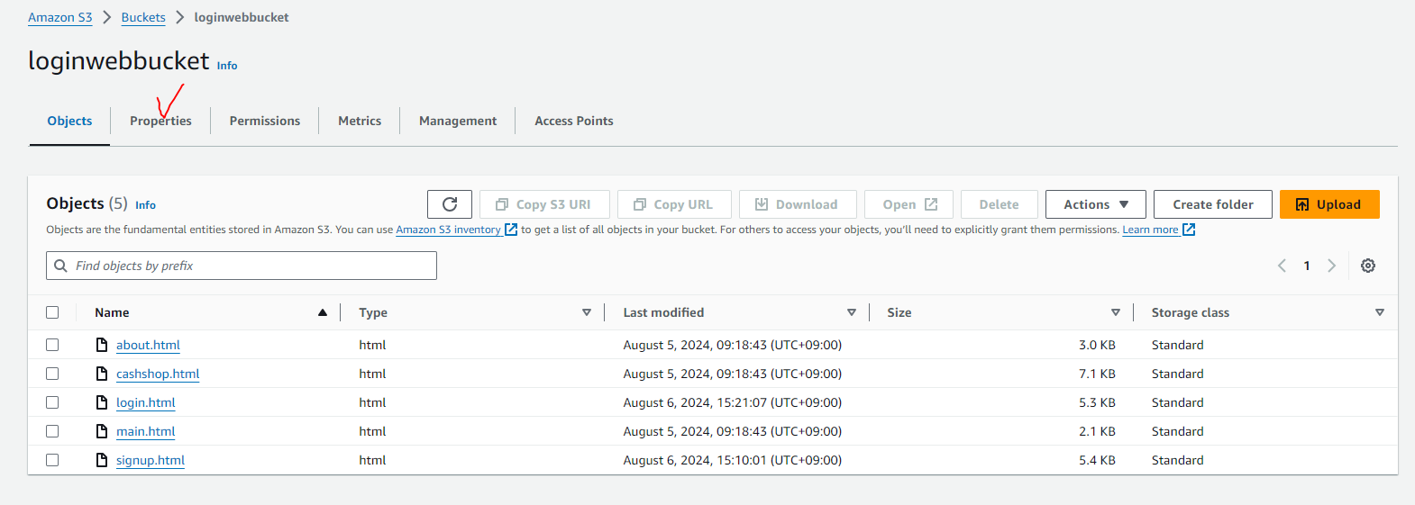The height and width of the screenshot is (505, 1415).
Task: Open the Actions dropdown menu
Action: 1096,204
